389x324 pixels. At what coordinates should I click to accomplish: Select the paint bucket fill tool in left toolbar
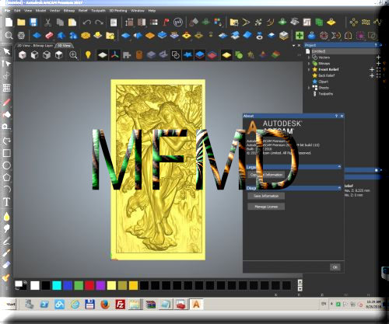tap(7, 114)
